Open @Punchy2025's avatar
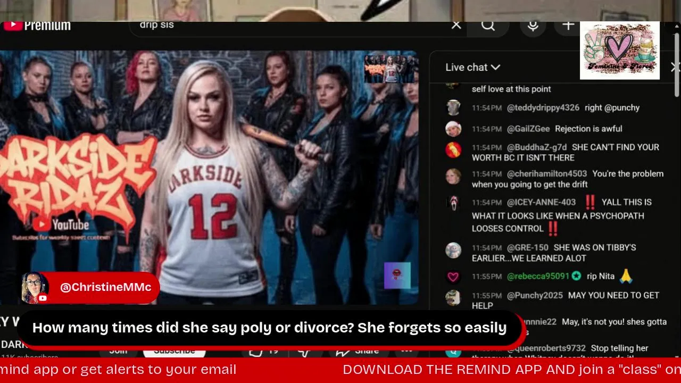 point(453,297)
